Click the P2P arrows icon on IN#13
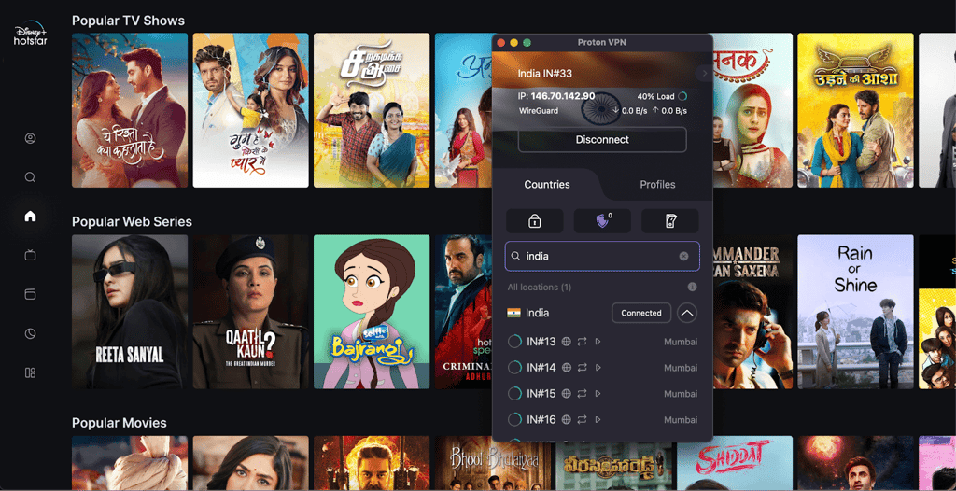The height and width of the screenshot is (491, 956). [x=583, y=342]
